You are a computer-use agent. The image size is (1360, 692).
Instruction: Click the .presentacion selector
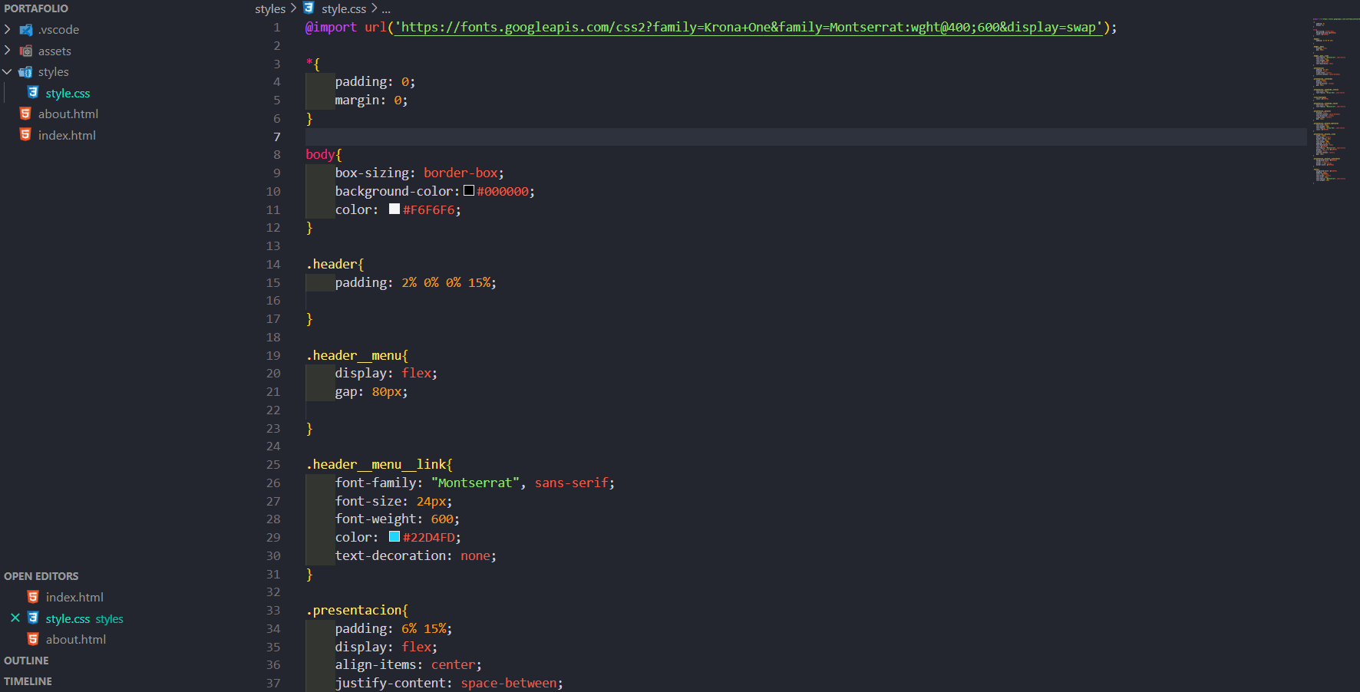(354, 611)
